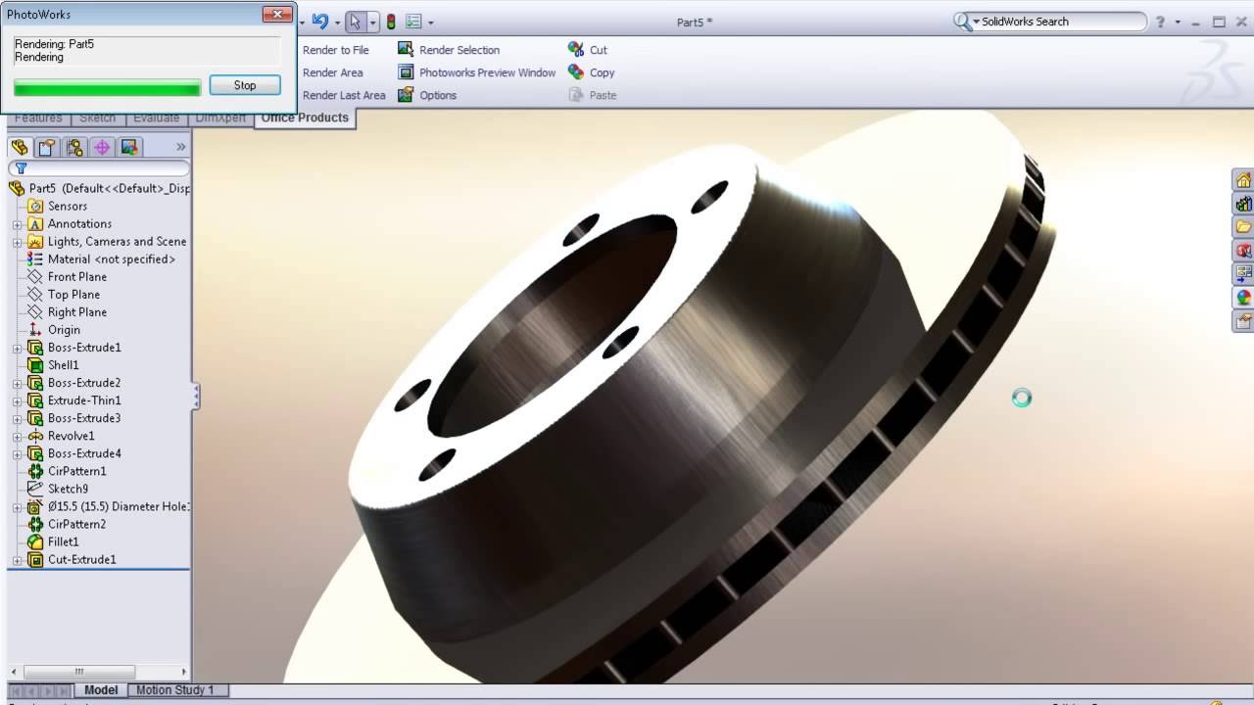Switch to the Model tab
The height and width of the screenshot is (705, 1254).
click(x=101, y=690)
